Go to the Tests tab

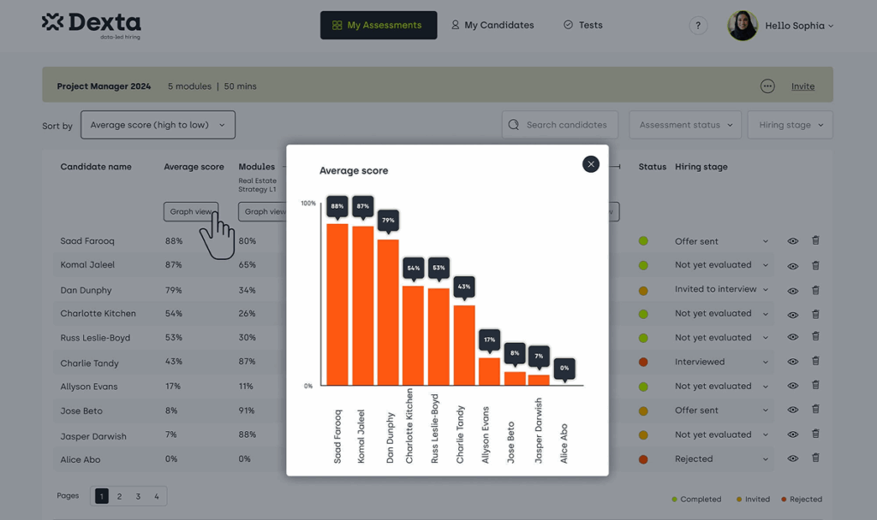[582, 26]
